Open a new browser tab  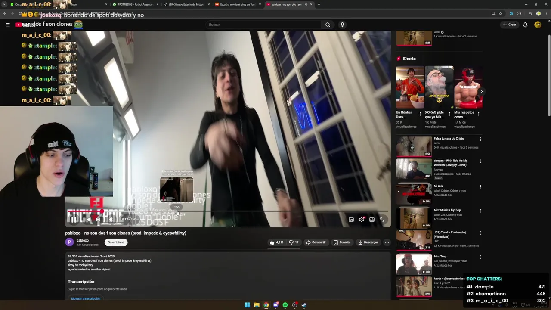point(319,4)
